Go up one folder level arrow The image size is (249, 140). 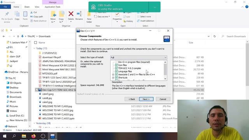click(x=18, y=36)
